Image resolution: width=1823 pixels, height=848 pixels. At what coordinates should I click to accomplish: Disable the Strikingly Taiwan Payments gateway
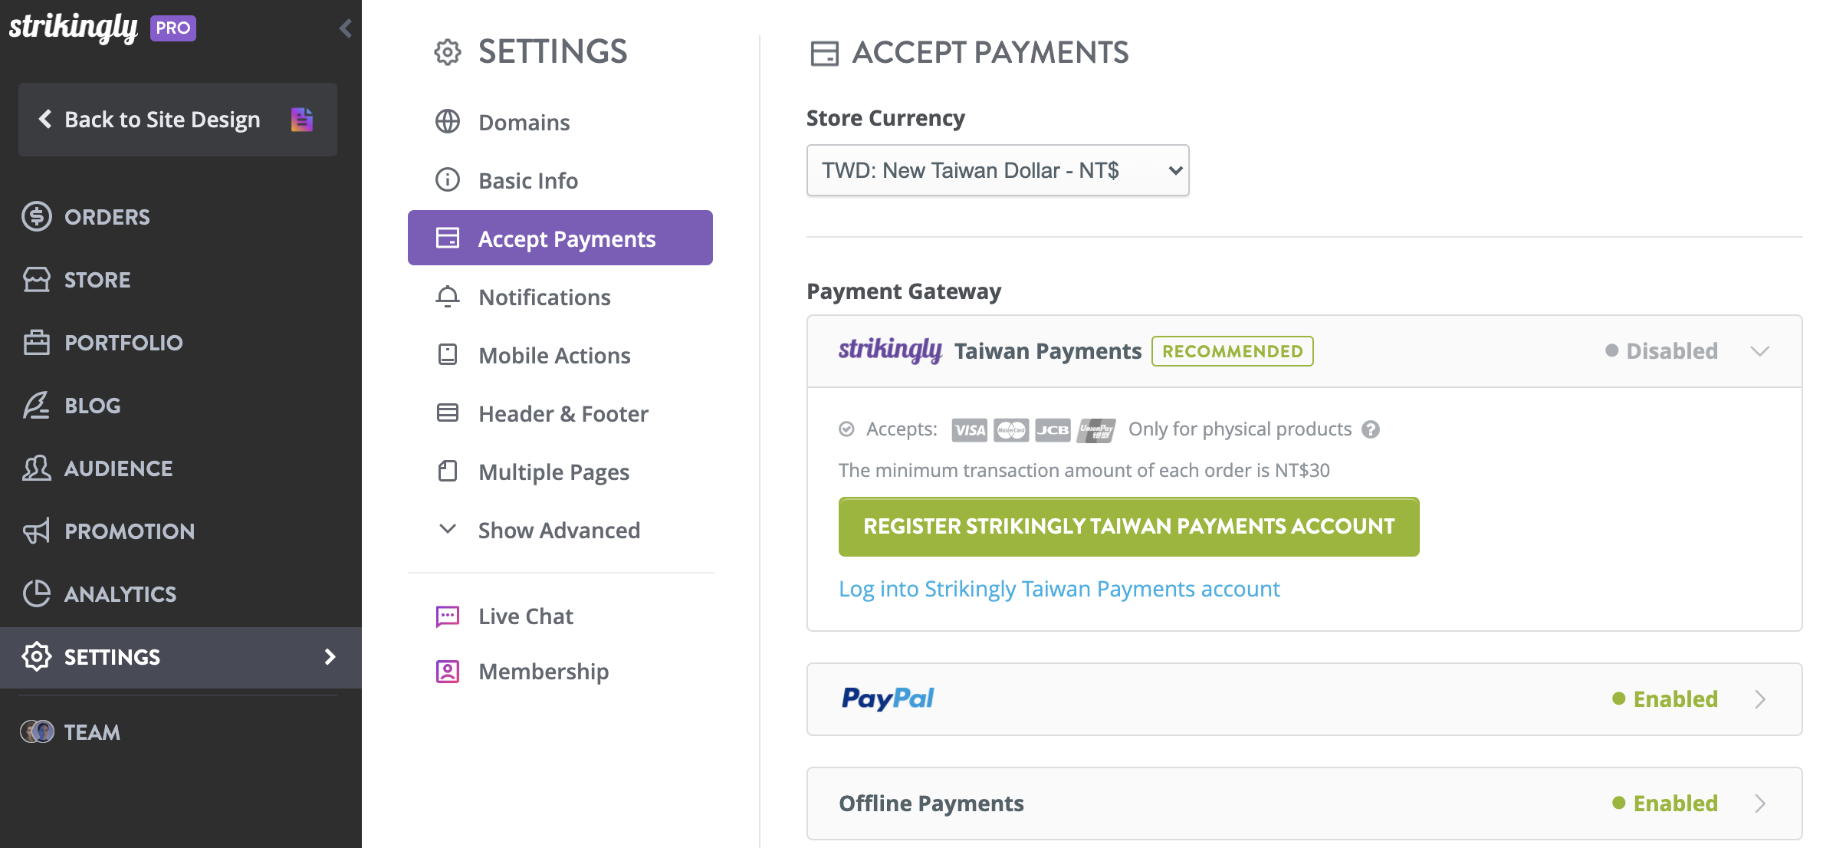click(x=1670, y=350)
